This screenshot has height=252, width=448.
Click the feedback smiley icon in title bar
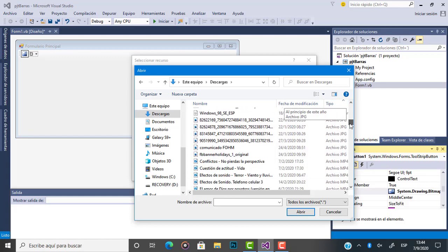coord(343,5)
